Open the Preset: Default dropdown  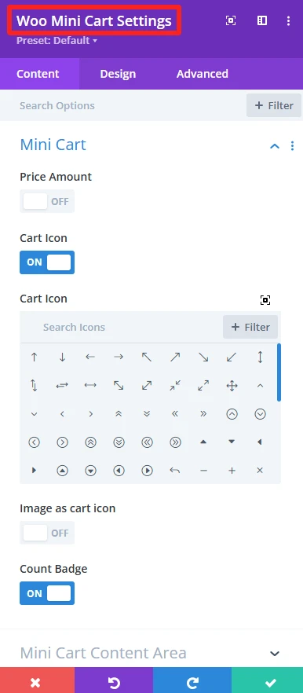[x=57, y=41]
